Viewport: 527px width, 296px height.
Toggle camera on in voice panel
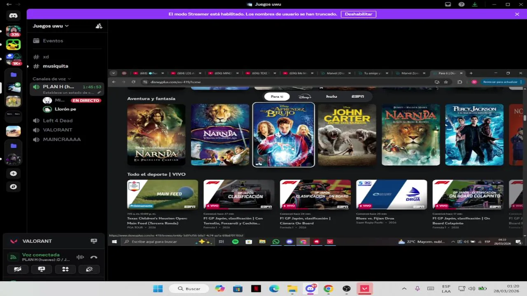click(18, 269)
